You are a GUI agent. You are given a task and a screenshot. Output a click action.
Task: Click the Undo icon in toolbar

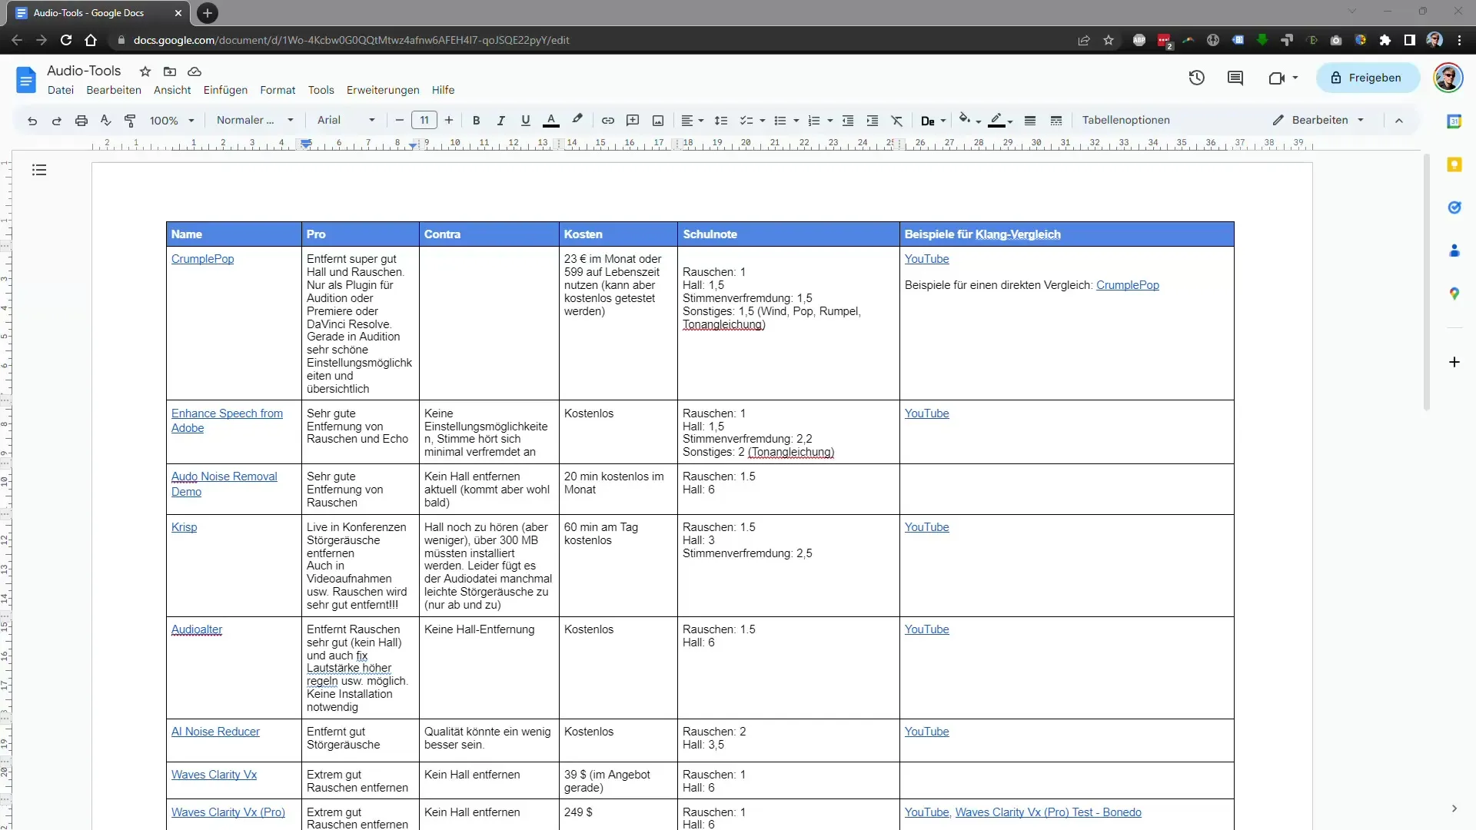coord(32,120)
